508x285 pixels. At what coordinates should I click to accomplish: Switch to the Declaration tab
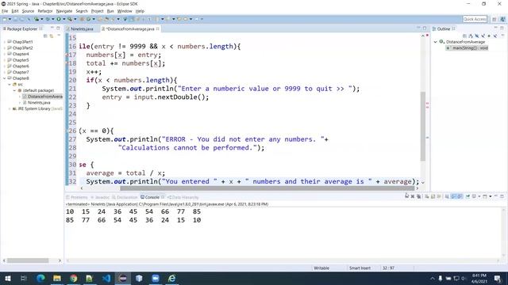(125, 197)
